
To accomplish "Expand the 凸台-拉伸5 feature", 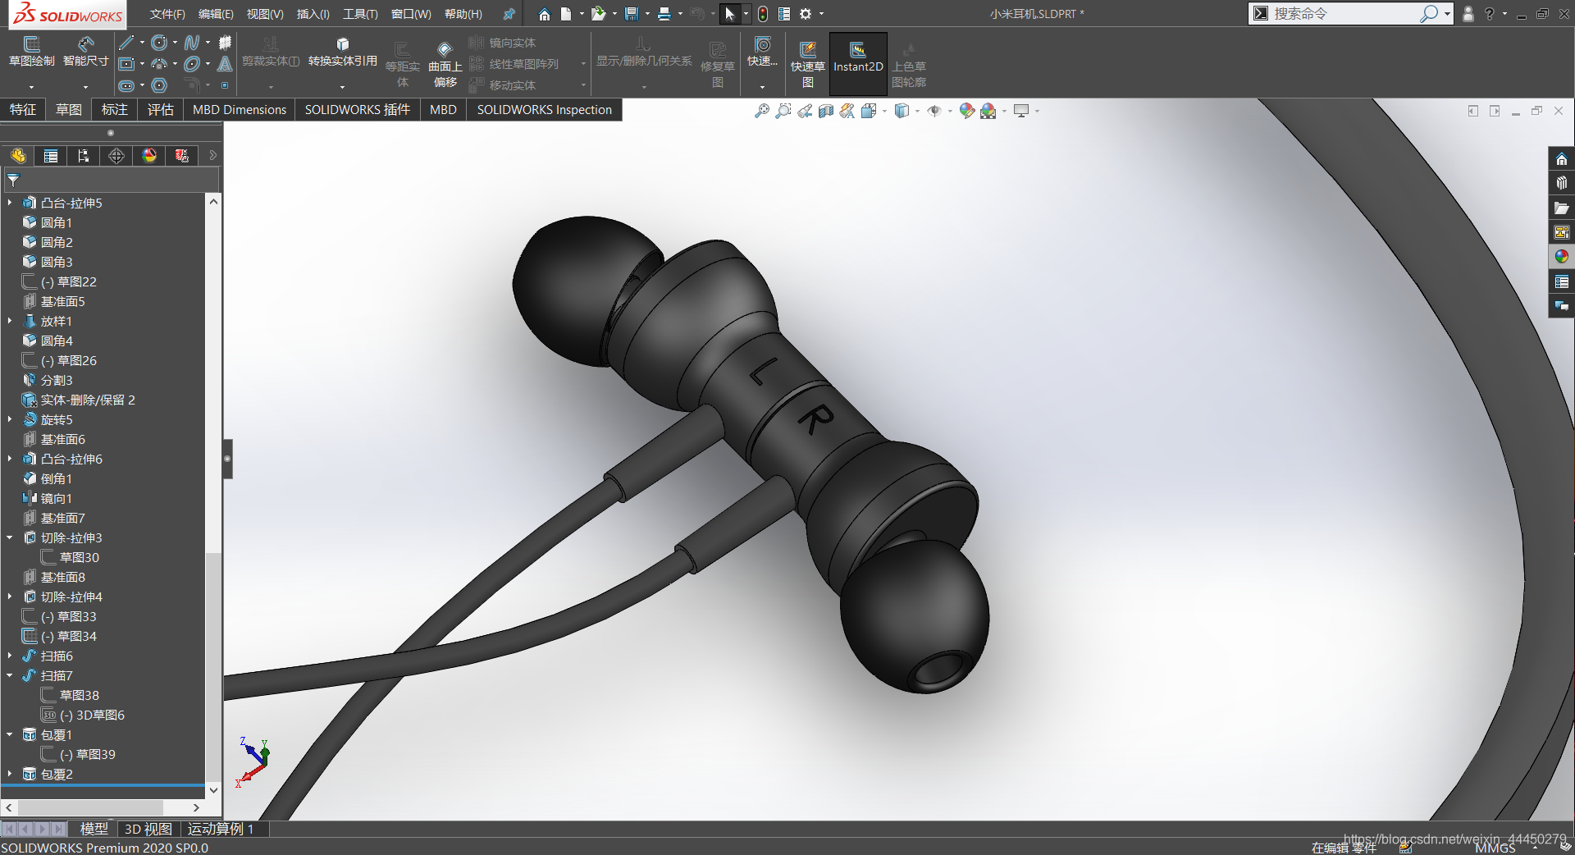I will click(10, 203).
